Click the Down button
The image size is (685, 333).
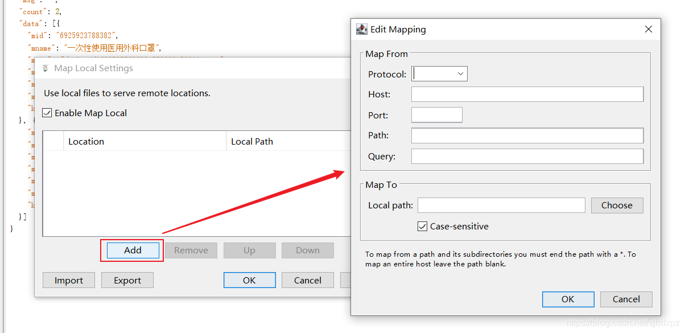point(307,250)
